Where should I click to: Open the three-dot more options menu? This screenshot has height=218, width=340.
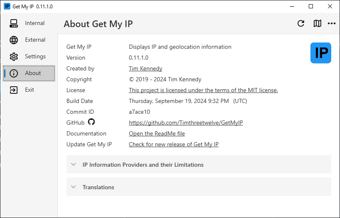pyautogui.click(x=332, y=23)
